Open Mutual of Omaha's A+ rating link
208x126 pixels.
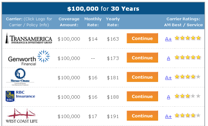[x=168, y=78]
